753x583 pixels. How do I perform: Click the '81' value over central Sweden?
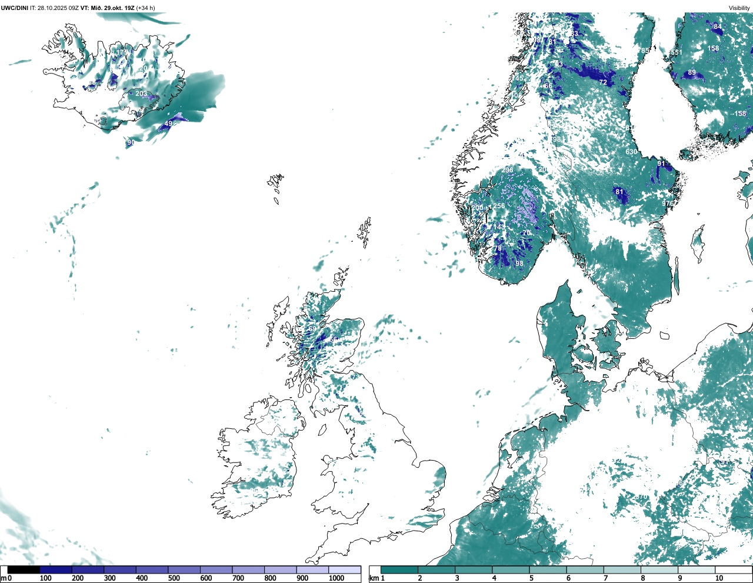pyautogui.click(x=619, y=192)
